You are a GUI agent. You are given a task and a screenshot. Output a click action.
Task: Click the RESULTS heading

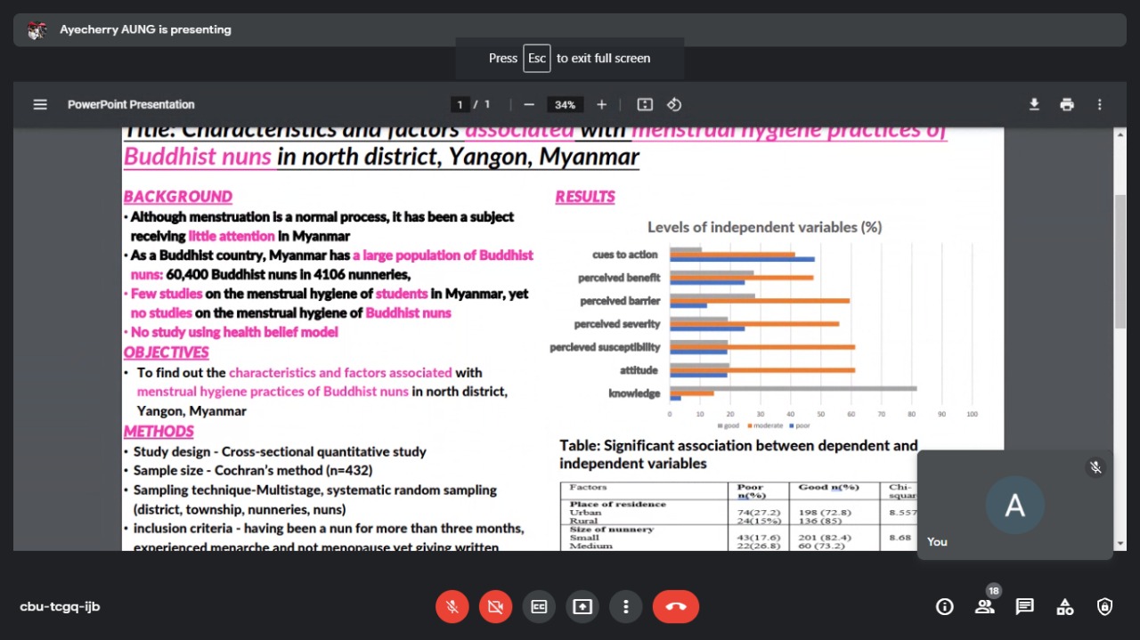click(585, 197)
